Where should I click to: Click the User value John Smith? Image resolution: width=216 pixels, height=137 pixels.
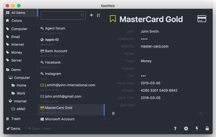coord(150,31)
